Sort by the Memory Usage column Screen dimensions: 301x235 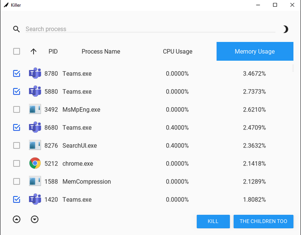click(x=255, y=52)
